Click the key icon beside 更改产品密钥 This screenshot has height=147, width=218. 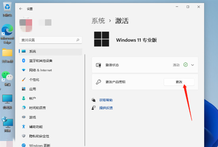pyautogui.click(x=99, y=82)
